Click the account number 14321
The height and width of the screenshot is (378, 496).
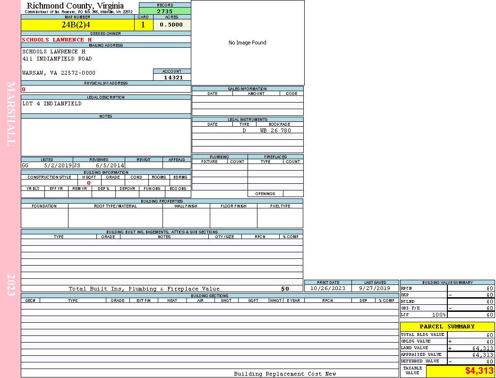[172, 77]
